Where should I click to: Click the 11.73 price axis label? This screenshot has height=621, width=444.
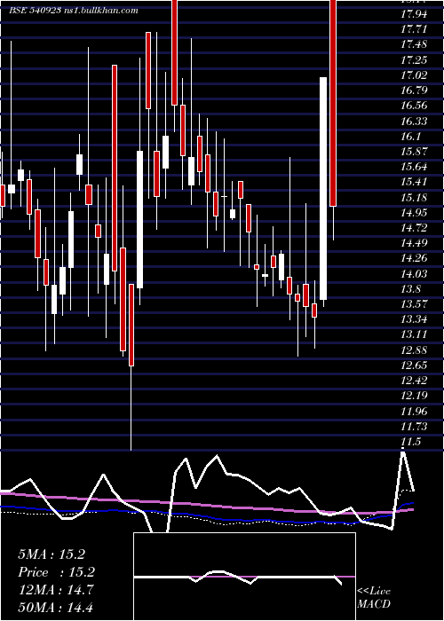pyautogui.click(x=414, y=427)
